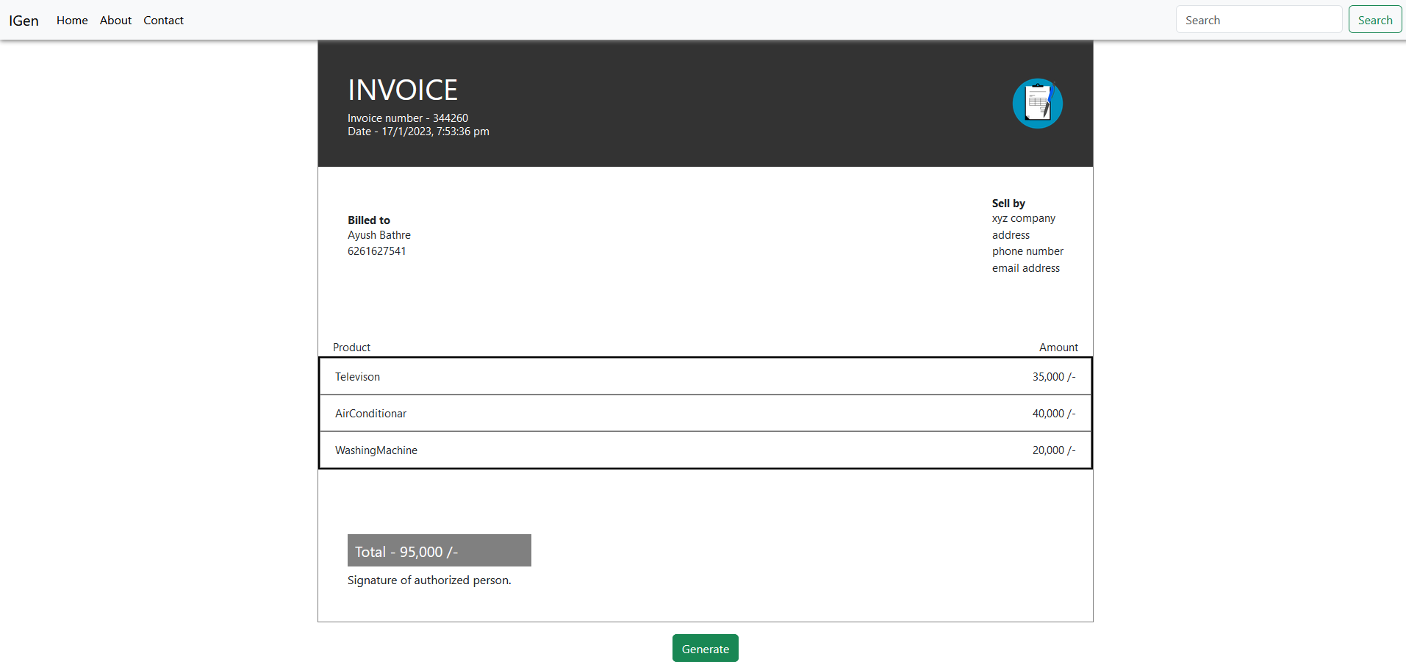The width and height of the screenshot is (1406, 662).
Task: Click the blue clipboard invoice logo icon
Action: [1037, 103]
